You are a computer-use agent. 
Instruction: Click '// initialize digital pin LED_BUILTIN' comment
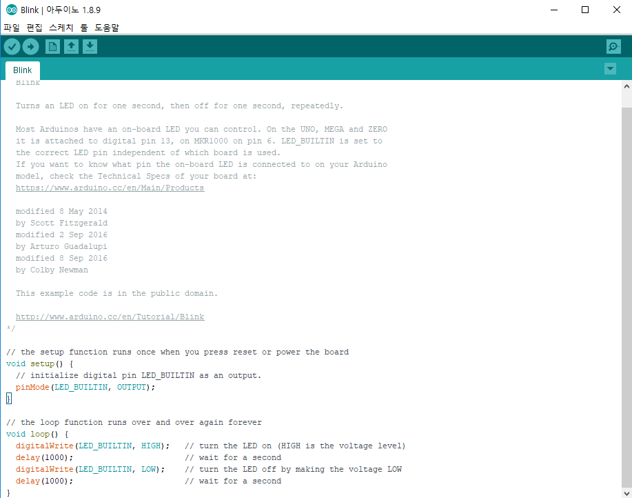click(x=139, y=375)
